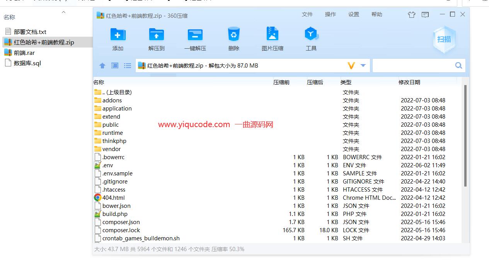Select the crontab_games_bulldemon.sh file row
This screenshot has height=260, width=489.
(278, 238)
